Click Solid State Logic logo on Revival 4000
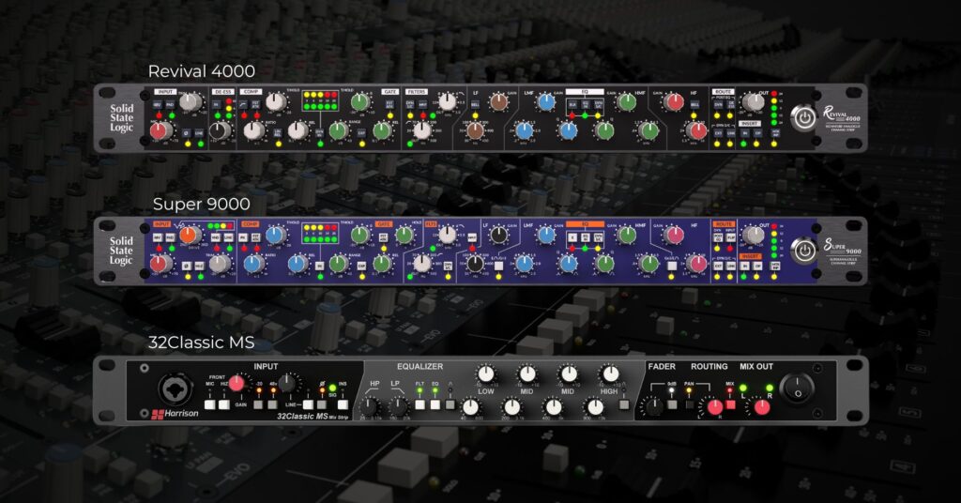 (x=122, y=117)
